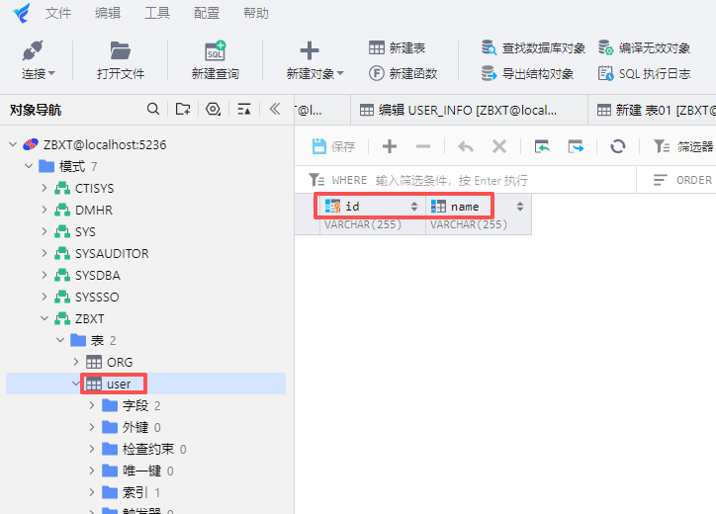Viewport: 716px width, 514px height.
Task: Create a new SQL query via 新建查询
Action: [215, 59]
